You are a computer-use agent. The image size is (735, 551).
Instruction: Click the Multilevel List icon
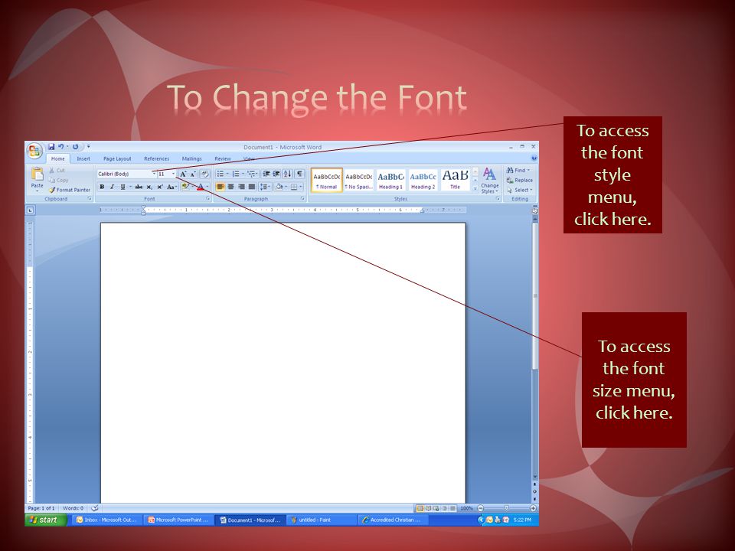(251, 174)
